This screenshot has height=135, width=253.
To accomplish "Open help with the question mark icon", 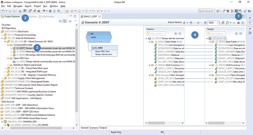I will pos(243,23).
